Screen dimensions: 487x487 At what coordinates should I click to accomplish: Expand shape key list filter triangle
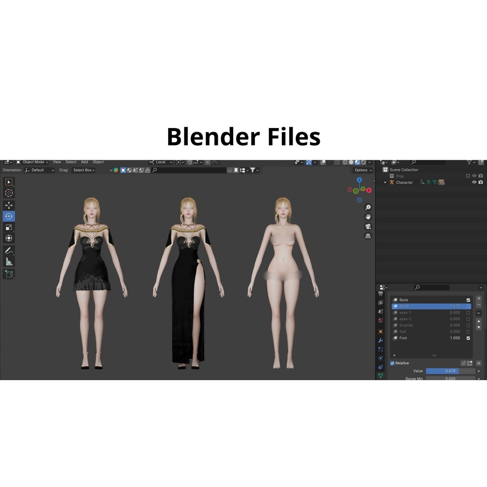tap(394, 355)
